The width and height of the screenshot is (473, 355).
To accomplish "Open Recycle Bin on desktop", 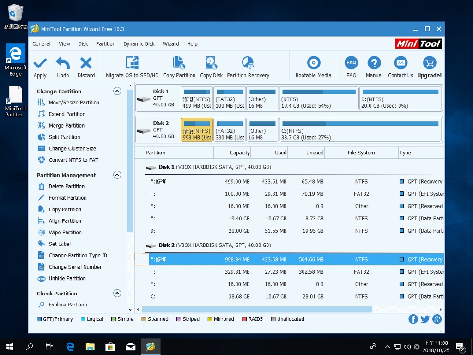I will click(x=14, y=17).
